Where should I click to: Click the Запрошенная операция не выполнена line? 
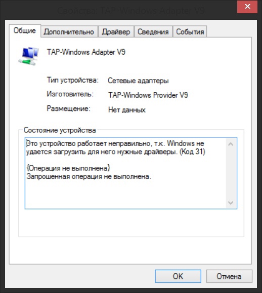tap(89, 176)
